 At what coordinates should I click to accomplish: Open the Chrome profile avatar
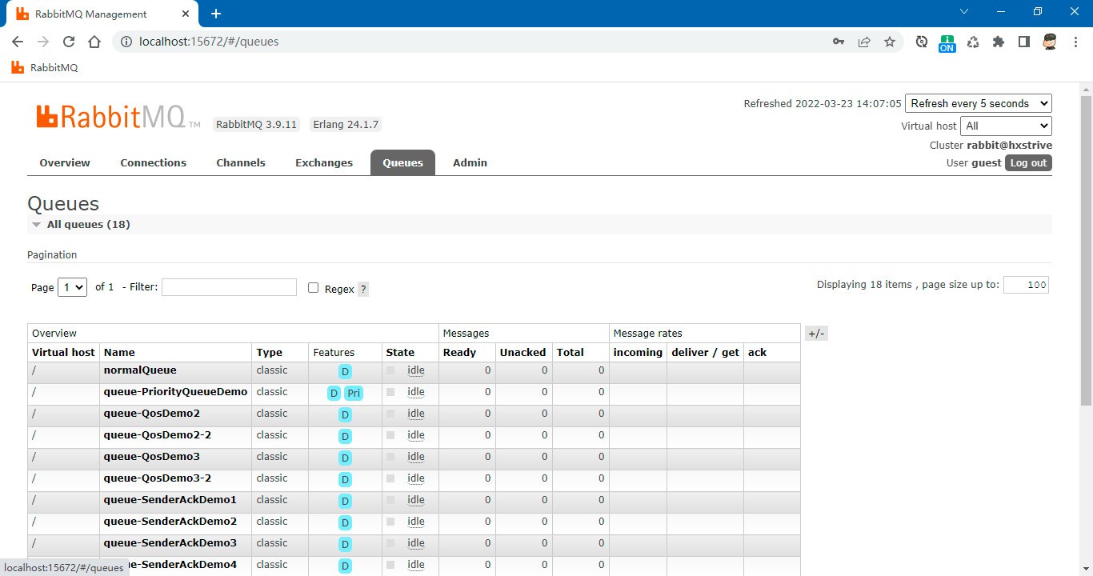[x=1050, y=42]
